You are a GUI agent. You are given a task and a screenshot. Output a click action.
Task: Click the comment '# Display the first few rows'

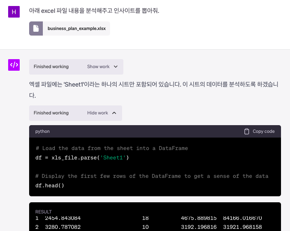pyautogui.click(x=152, y=176)
